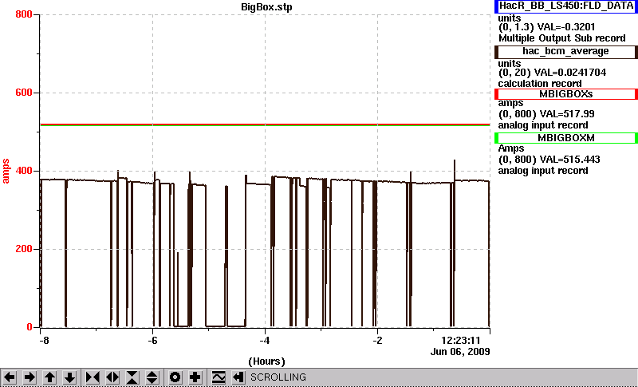This screenshot has width=638, height=387.
Task: Pan the graph up with up arrow
Action: tap(50, 377)
